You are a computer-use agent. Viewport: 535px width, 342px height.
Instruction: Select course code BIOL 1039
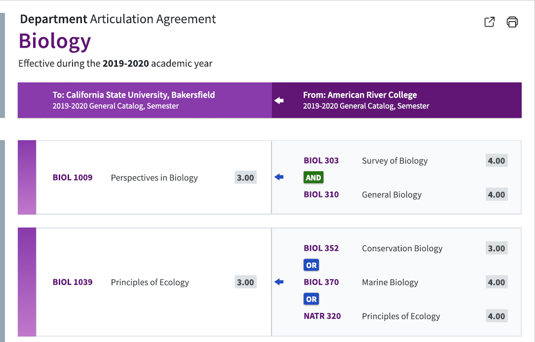tap(73, 282)
